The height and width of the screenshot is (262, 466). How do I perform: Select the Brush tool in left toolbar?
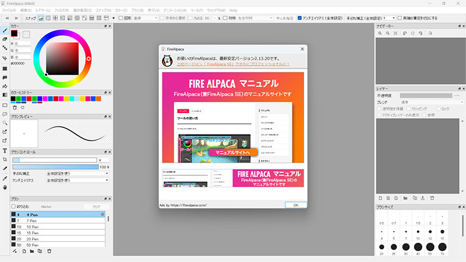(5, 30)
